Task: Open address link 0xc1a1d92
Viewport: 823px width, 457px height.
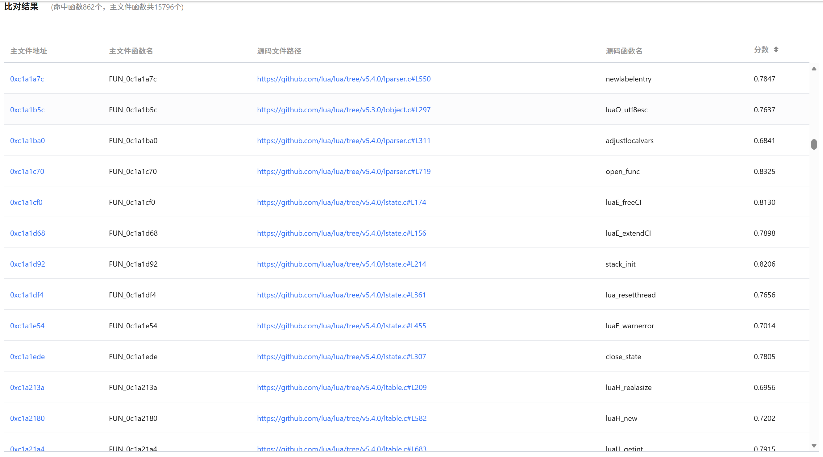Action: (27, 264)
